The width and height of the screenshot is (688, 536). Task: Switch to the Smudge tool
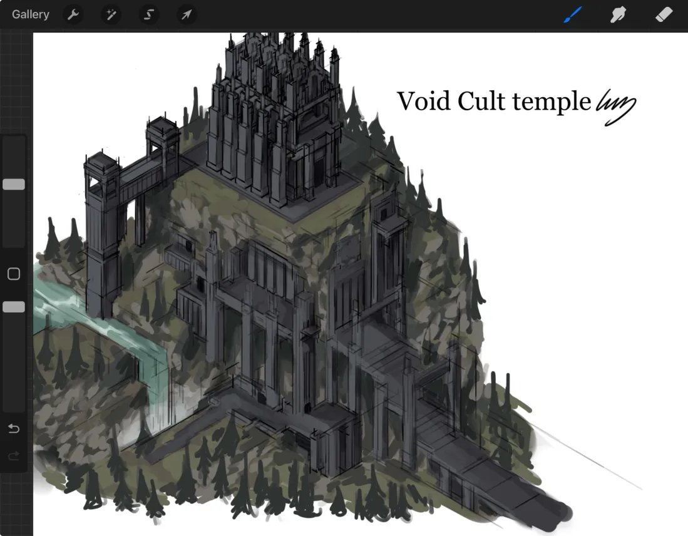pyautogui.click(x=618, y=14)
